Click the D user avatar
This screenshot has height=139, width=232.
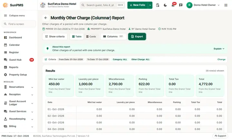coord(189,5)
